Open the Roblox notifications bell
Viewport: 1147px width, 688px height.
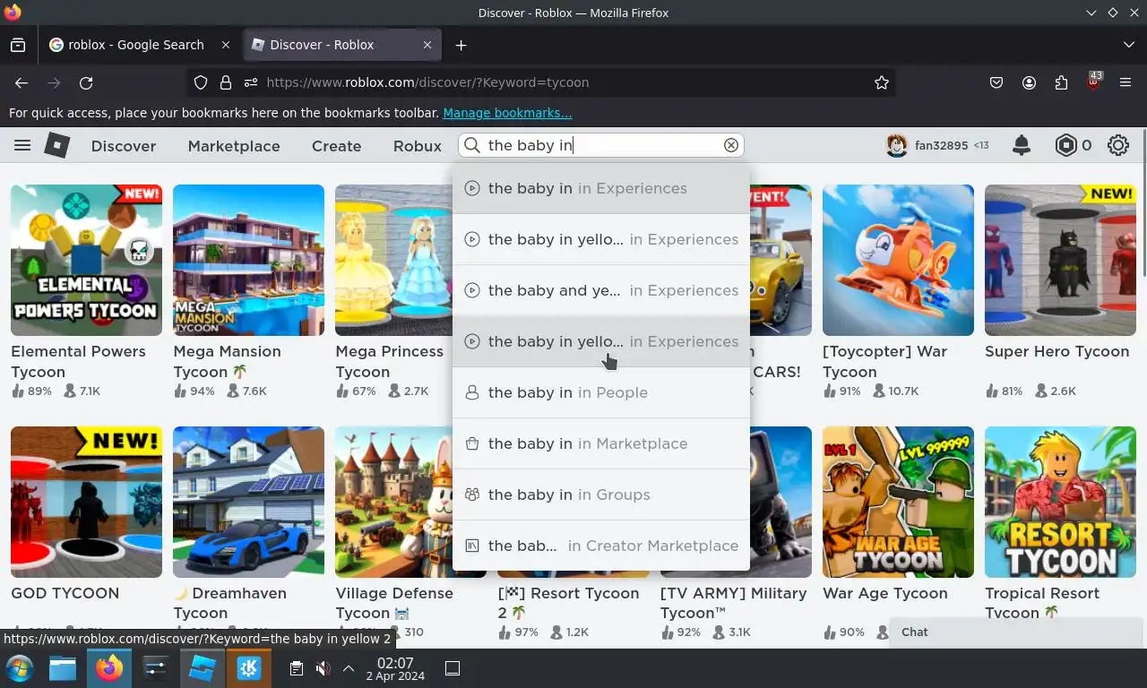[x=1021, y=145]
